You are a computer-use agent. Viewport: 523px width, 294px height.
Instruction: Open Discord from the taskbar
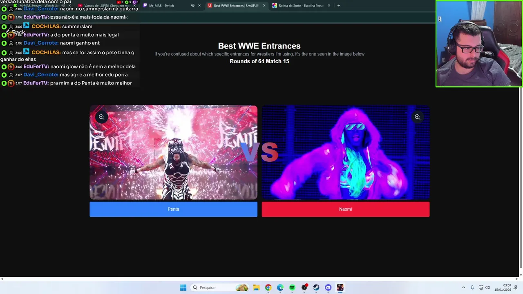tap(328, 287)
